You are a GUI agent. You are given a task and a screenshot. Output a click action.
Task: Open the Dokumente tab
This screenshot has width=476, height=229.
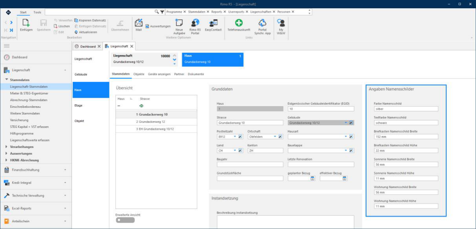[x=196, y=74]
